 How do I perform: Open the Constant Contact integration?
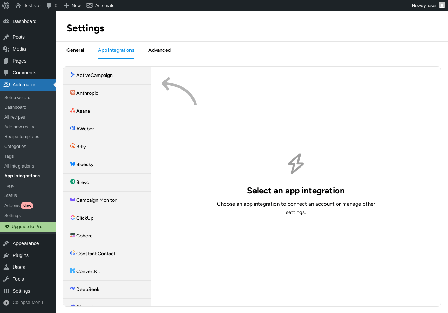[96, 254]
